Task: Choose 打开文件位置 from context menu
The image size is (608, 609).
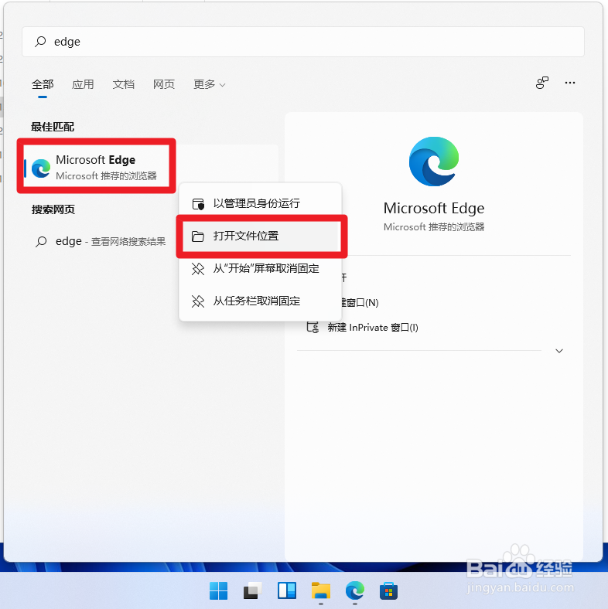Action: coord(260,236)
